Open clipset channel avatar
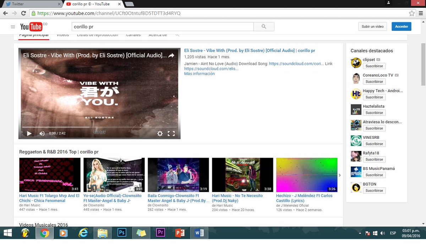This screenshot has width=426, height=249. click(x=356, y=63)
